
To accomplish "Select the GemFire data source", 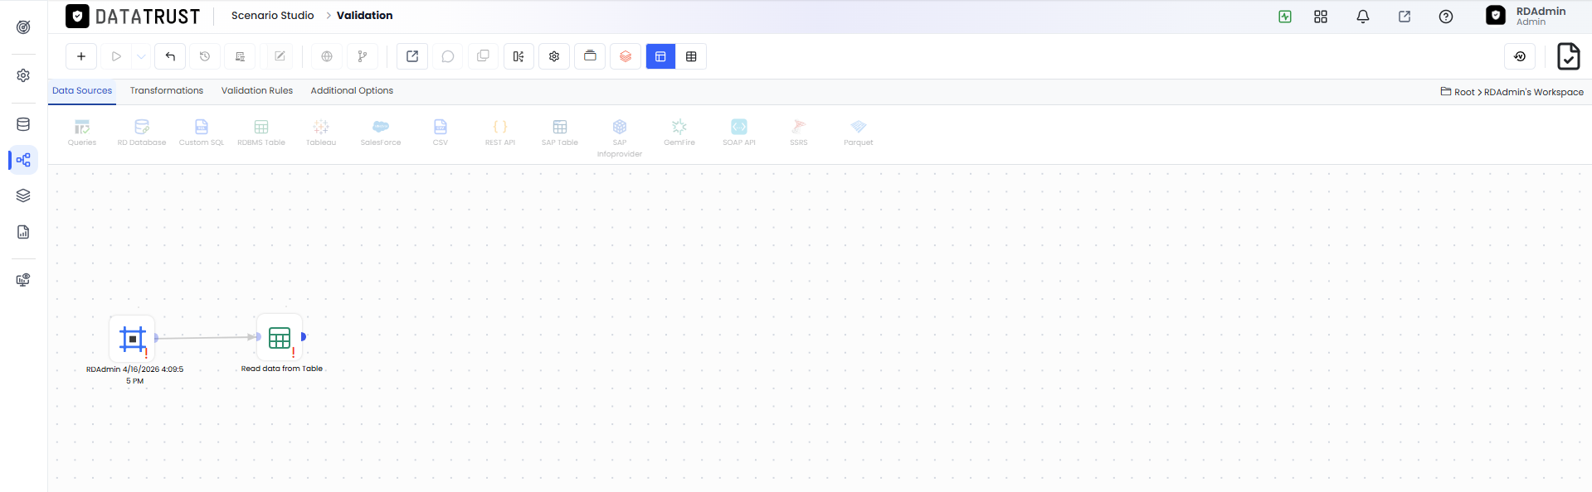I will click(x=679, y=133).
